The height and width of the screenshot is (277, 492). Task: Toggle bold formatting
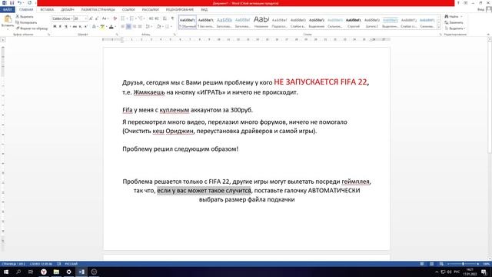click(55, 26)
